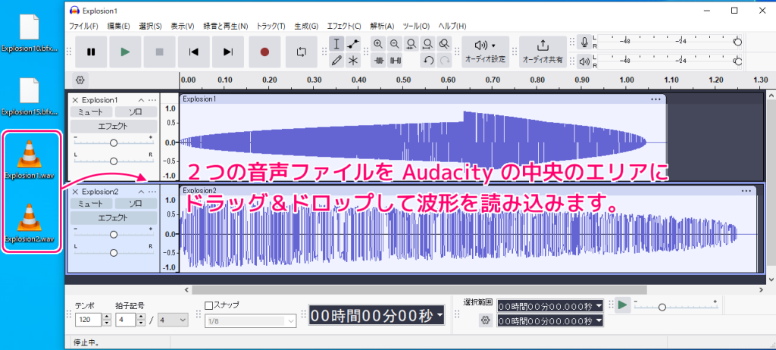The image size is (776, 350).
Task: Open エフェクト for Explosion2 track
Action: pos(114,218)
